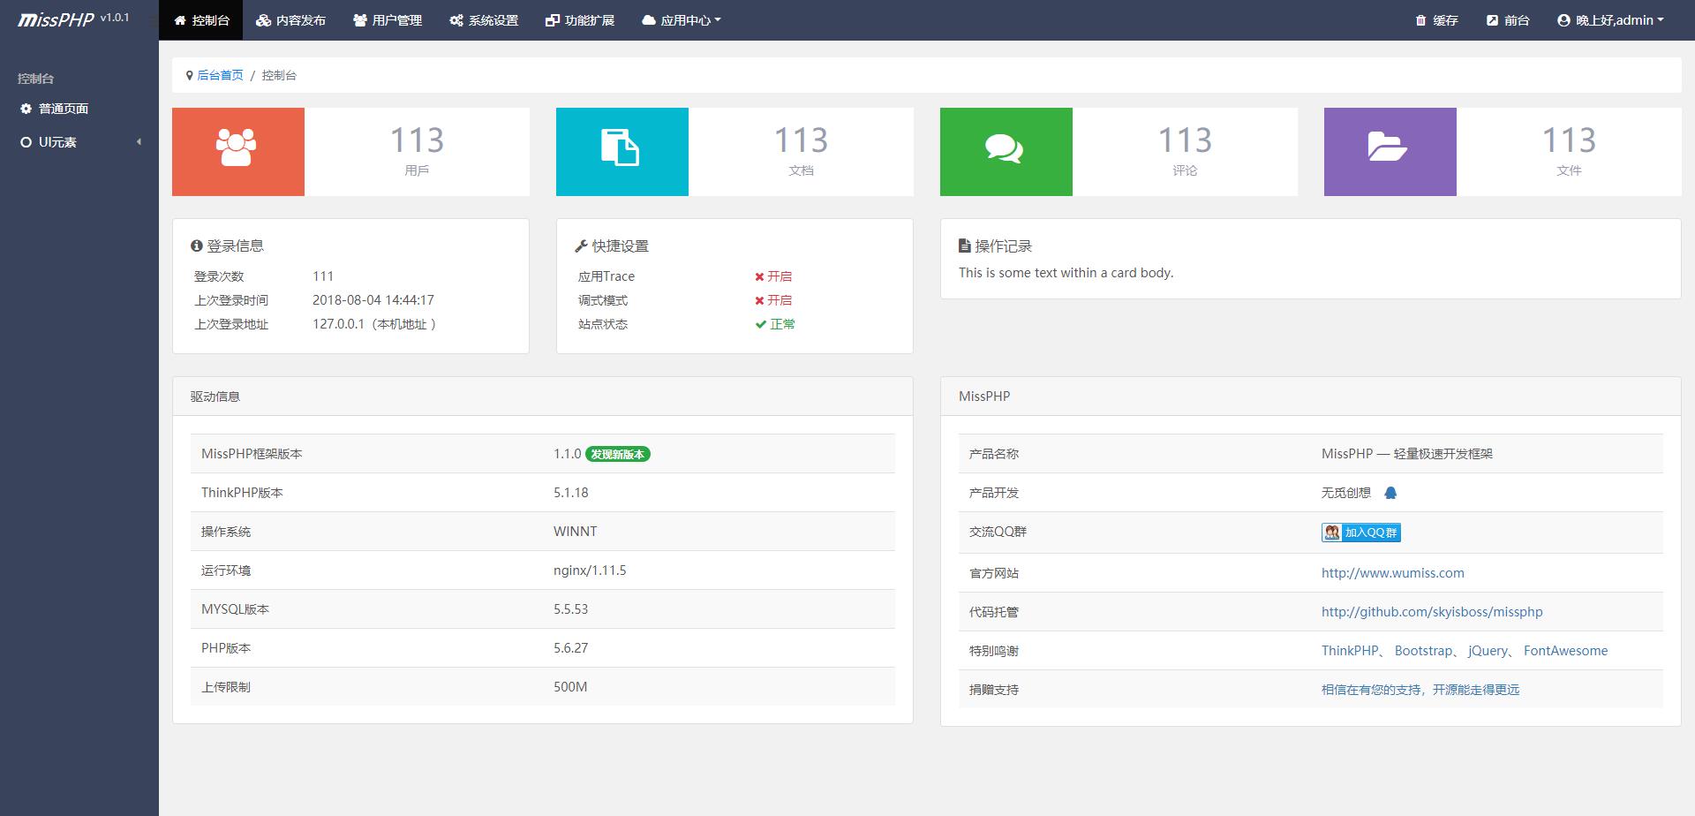Click the 登录次数 111 value

point(323,276)
